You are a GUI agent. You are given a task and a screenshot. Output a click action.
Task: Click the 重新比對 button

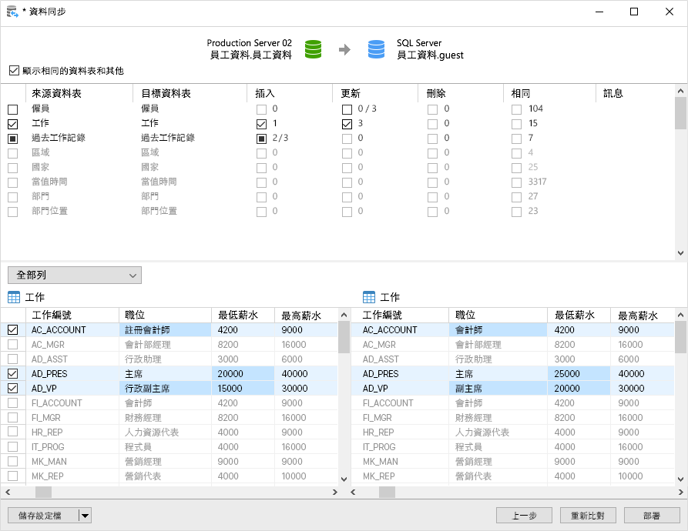588,516
